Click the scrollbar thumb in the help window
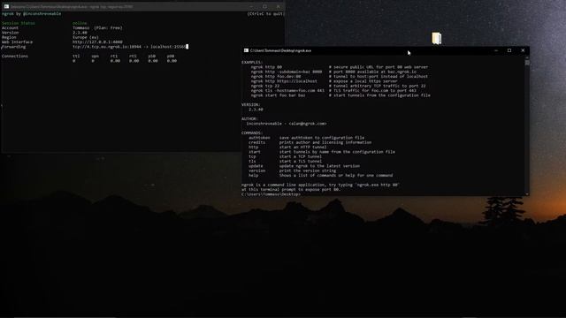566x318 pixels. tap(527, 63)
